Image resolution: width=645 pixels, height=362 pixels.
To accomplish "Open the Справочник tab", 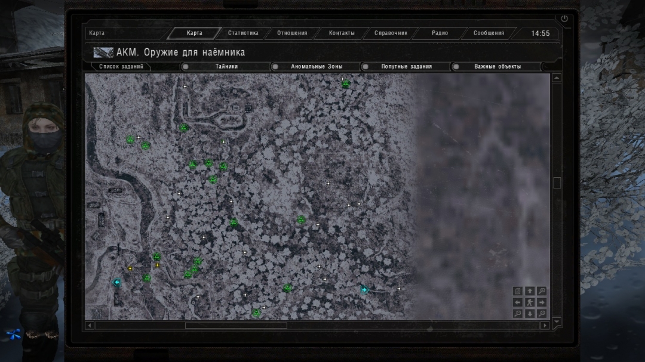I will (x=391, y=33).
